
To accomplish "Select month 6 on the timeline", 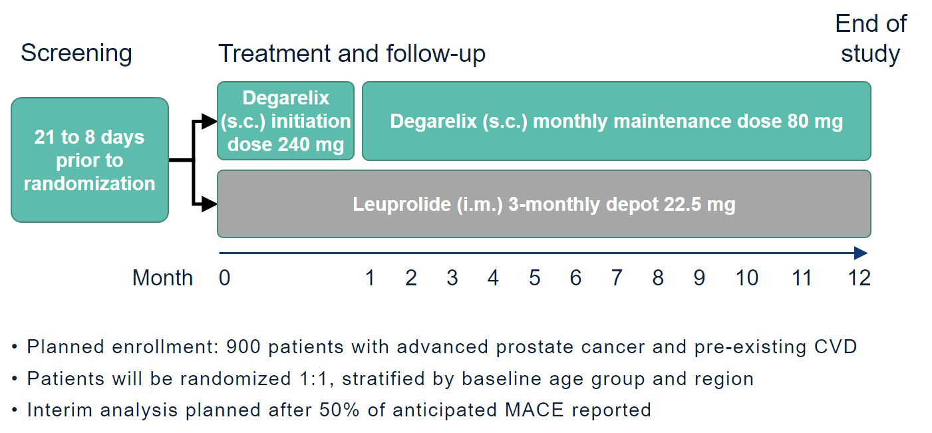I will coord(575,277).
